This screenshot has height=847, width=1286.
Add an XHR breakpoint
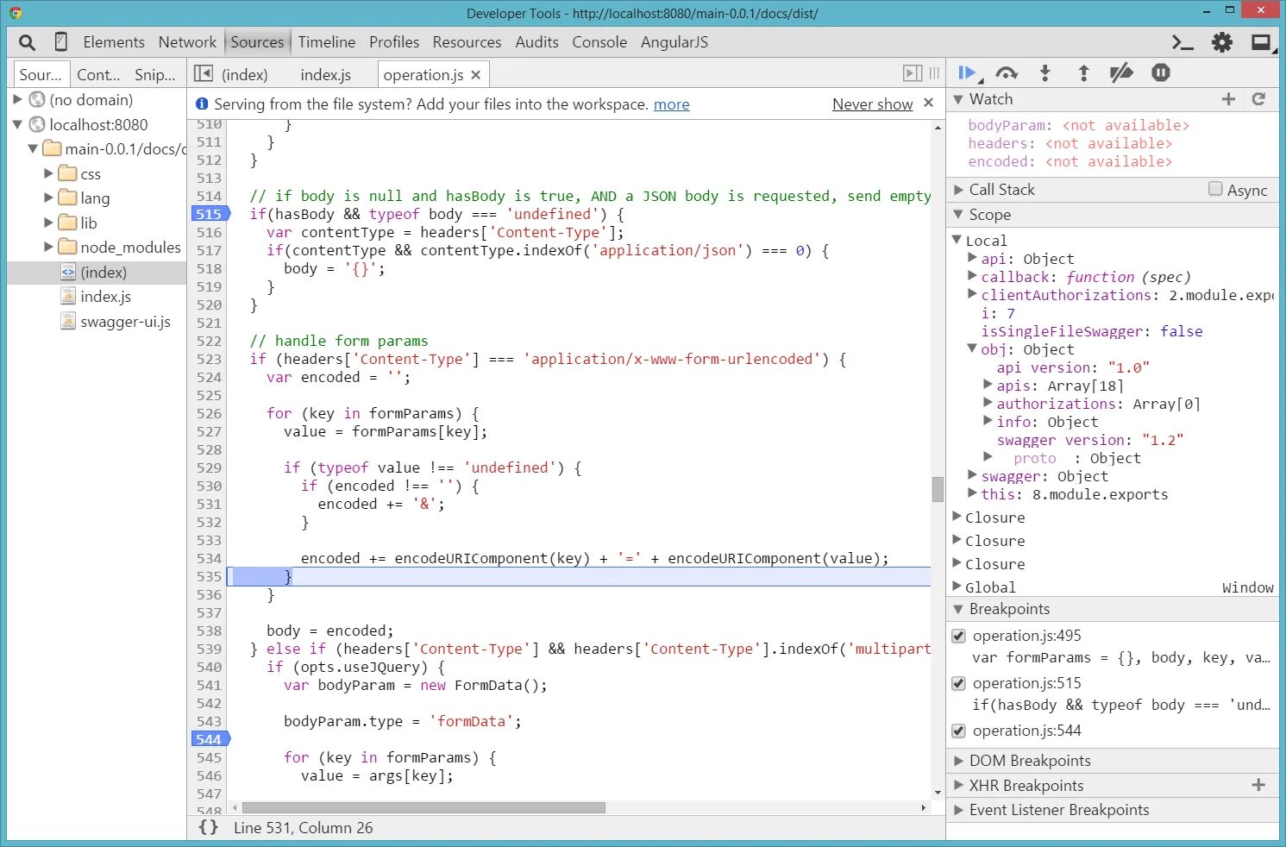pos(1258,785)
